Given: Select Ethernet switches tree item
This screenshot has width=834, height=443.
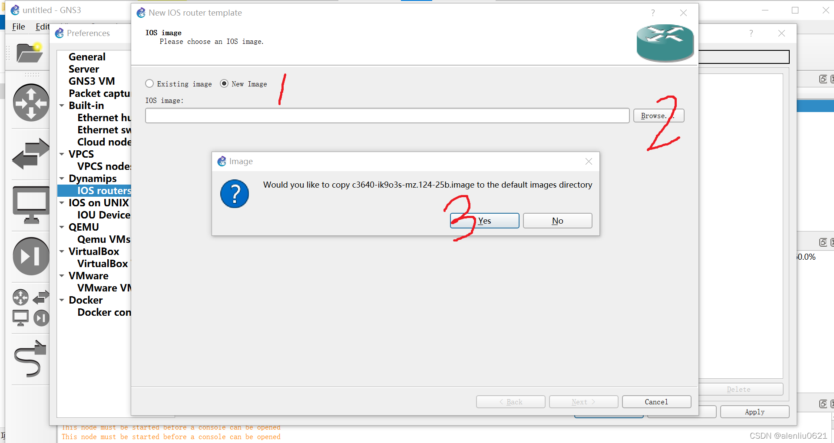Looking at the screenshot, I should click(104, 130).
